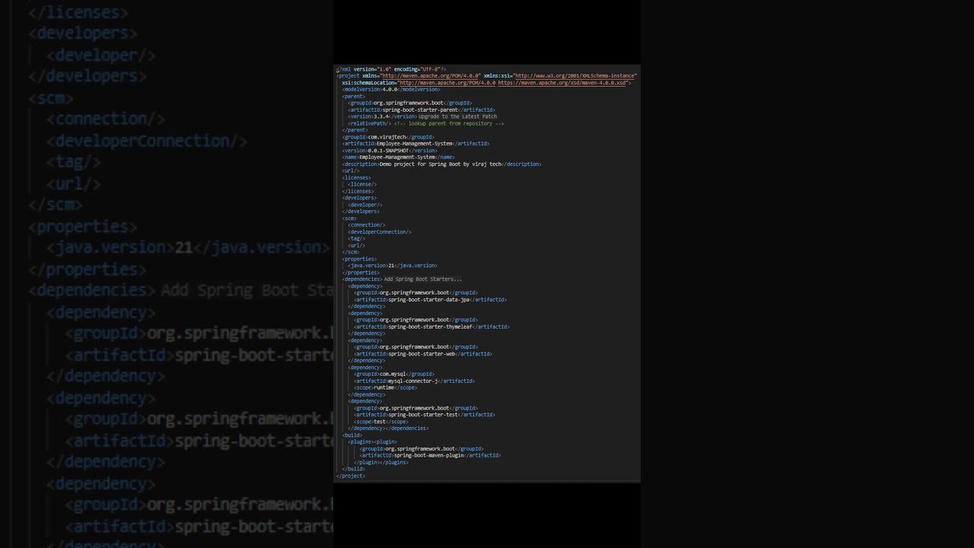The height and width of the screenshot is (548, 974).
Task: Click the opening <parent> tag
Action: click(x=354, y=97)
